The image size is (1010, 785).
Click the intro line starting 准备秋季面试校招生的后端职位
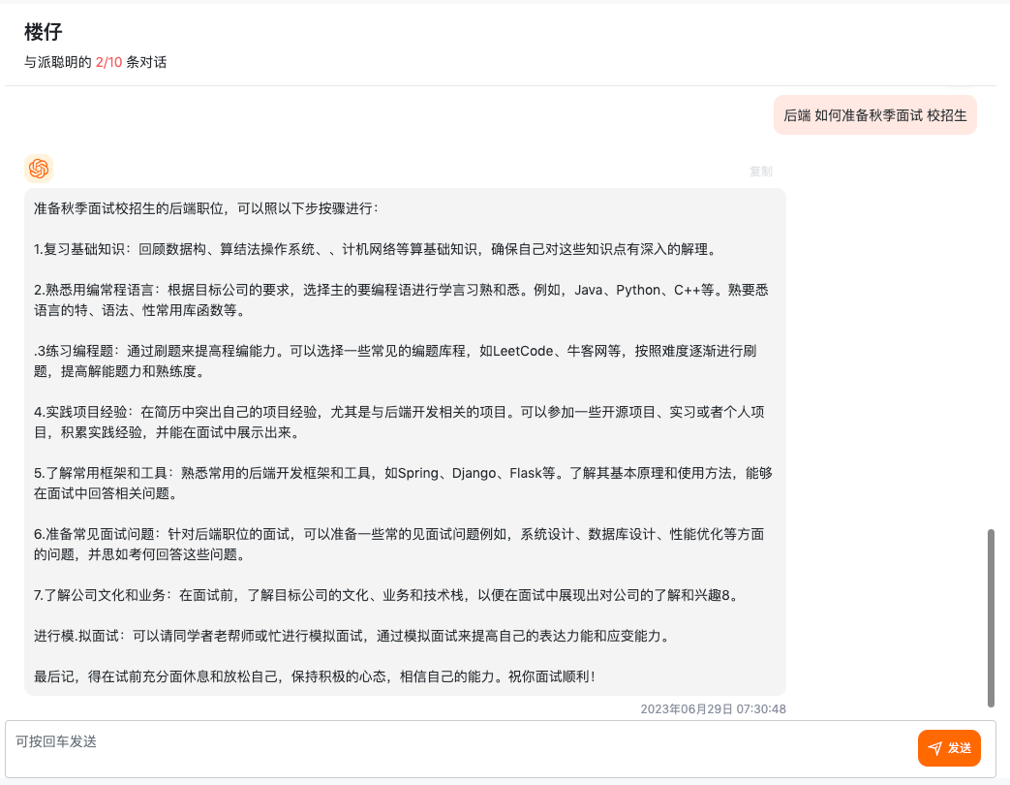206,208
